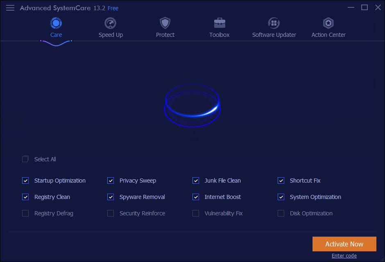
Task: Enable the Disk Optimization checkbox
Action: pos(281,213)
